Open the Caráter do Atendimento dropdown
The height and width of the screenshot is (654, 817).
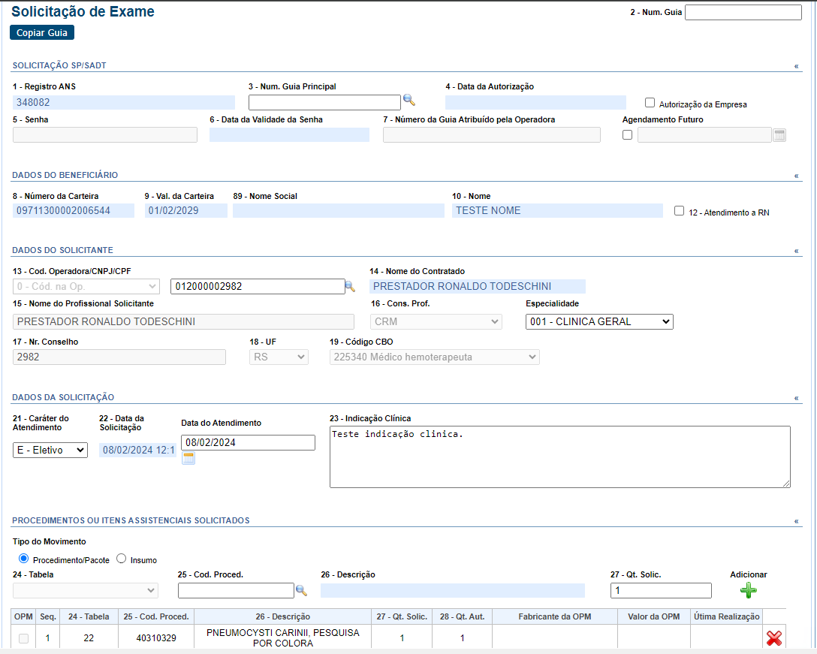click(50, 451)
